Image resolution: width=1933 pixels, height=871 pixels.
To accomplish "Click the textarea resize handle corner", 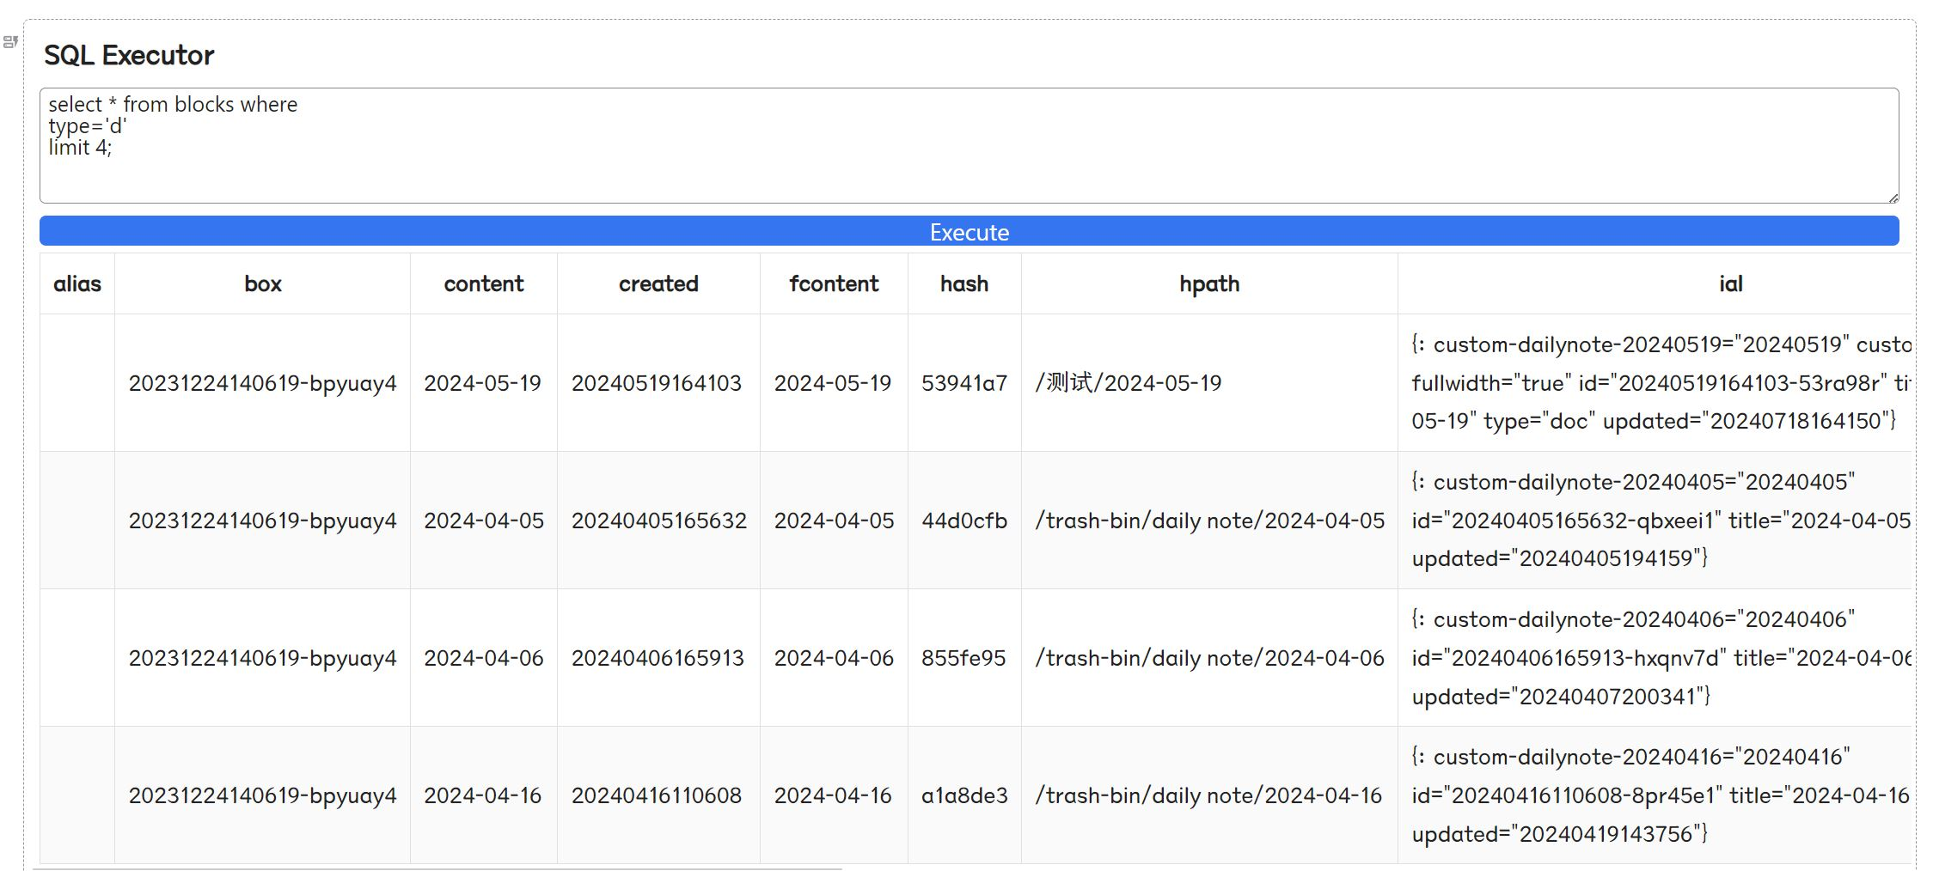I will [x=1893, y=198].
